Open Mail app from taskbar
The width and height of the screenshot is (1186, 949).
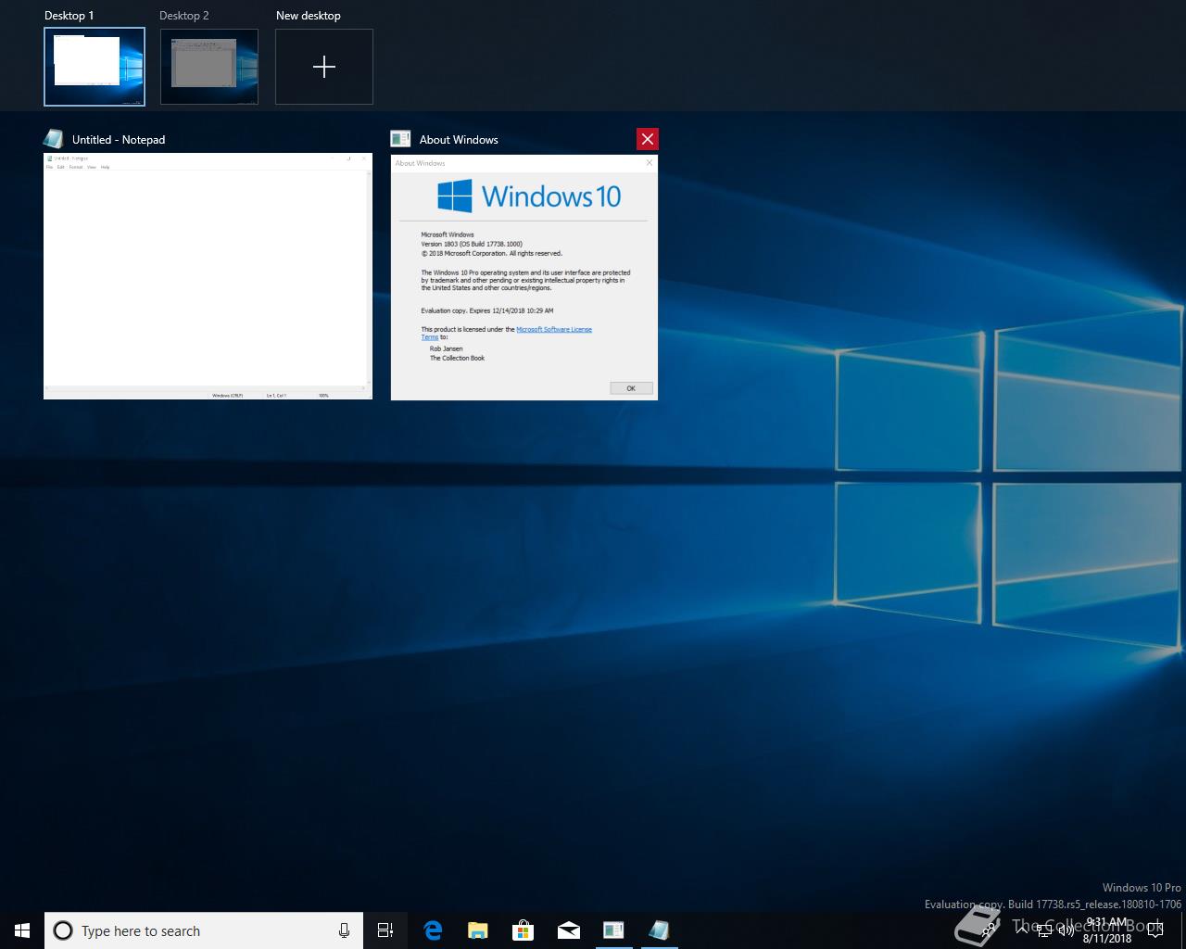tap(569, 930)
